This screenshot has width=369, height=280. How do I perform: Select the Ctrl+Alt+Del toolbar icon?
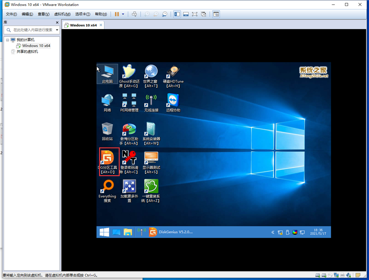pos(135,14)
